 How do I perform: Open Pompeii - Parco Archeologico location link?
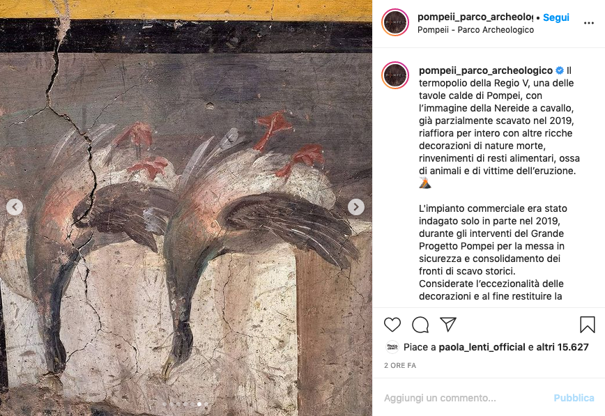475,30
